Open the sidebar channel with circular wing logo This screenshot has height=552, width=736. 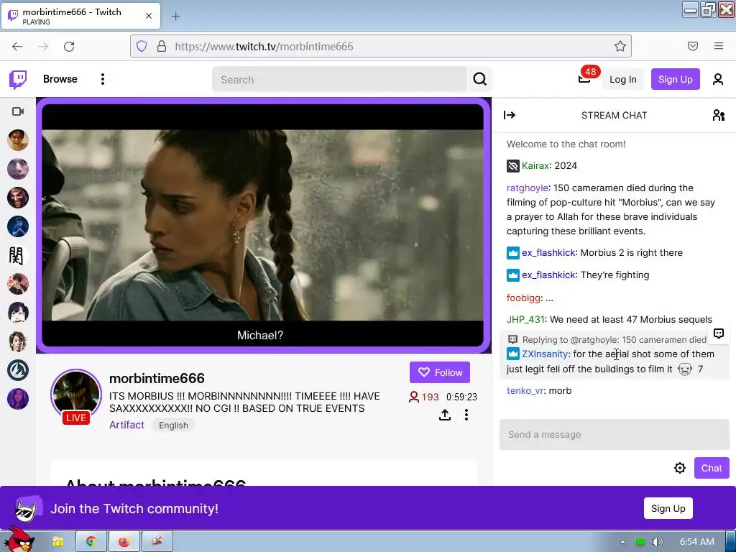[x=18, y=370]
